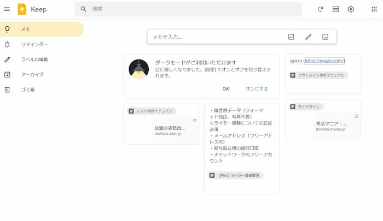Open アーカイブ in the sidebar
The width and height of the screenshot is (383, 221).
42,75
